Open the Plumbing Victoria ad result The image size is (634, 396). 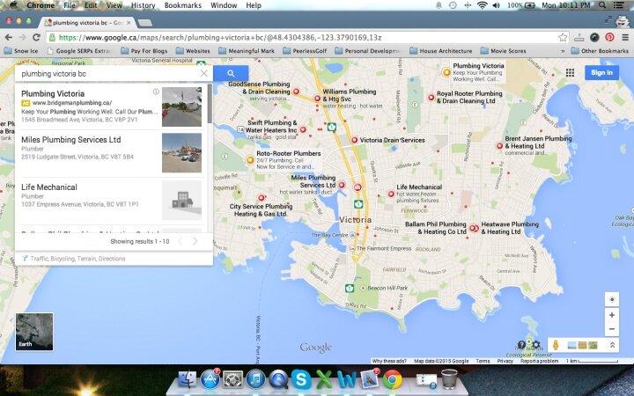pyautogui.click(x=53, y=94)
